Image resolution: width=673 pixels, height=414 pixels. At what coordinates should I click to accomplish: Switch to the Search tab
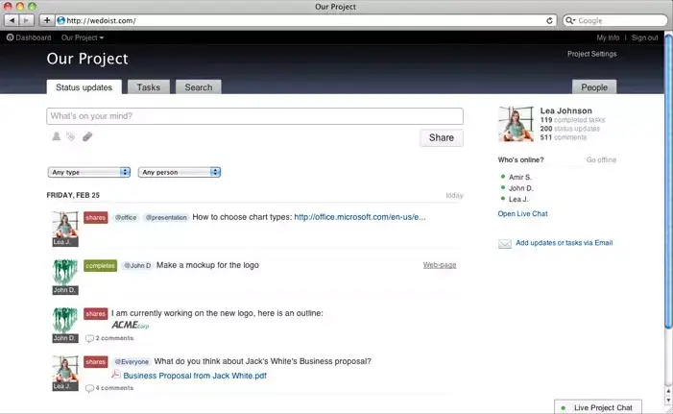(x=199, y=87)
